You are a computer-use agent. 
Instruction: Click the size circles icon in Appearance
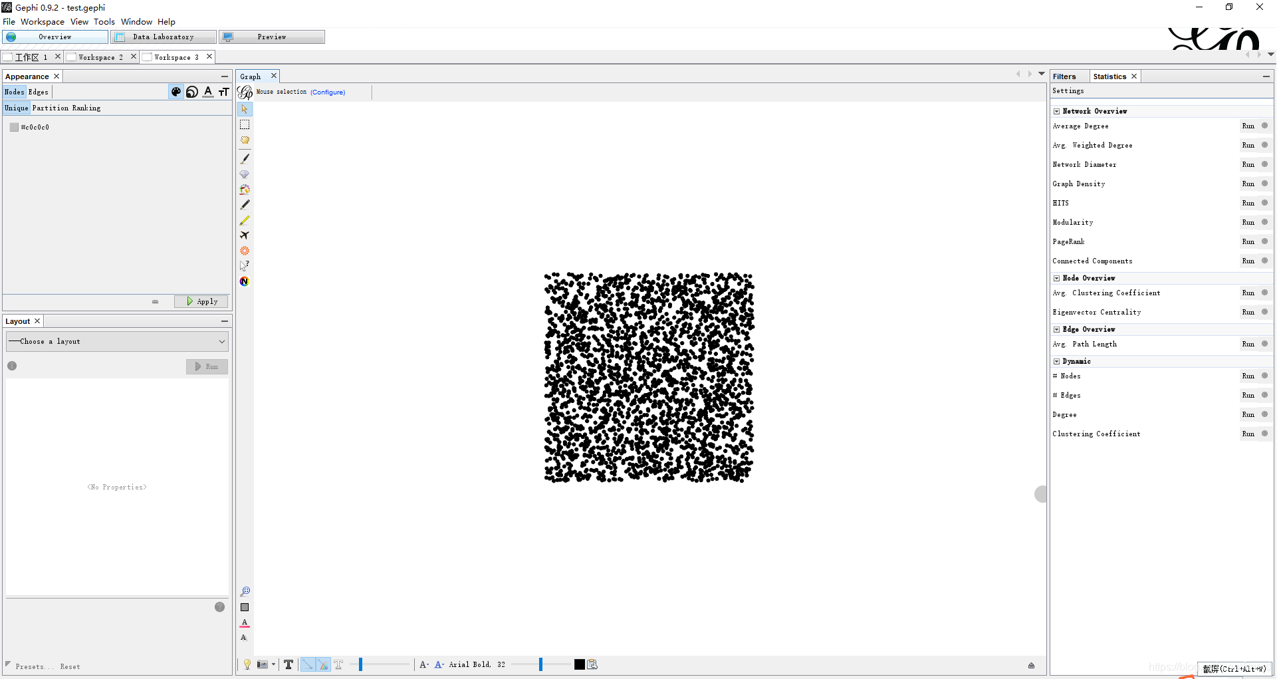pos(192,92)
